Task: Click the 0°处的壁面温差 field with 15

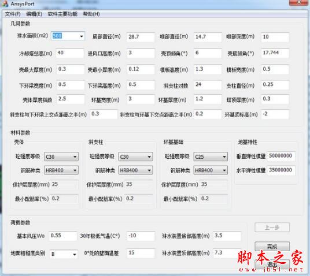Action: [x=141, y=253]
